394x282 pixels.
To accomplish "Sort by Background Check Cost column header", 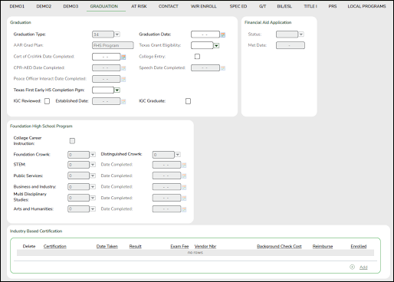I will pyautogui.click(x=279, y=246).
